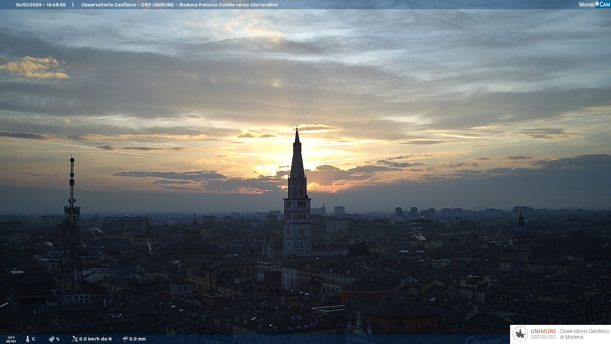
Task: Click the DATI METEO label
Action: tap(11, 339)
